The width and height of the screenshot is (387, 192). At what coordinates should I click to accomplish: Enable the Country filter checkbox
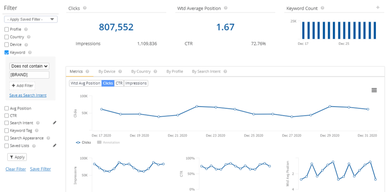click(x=7, y=37)
